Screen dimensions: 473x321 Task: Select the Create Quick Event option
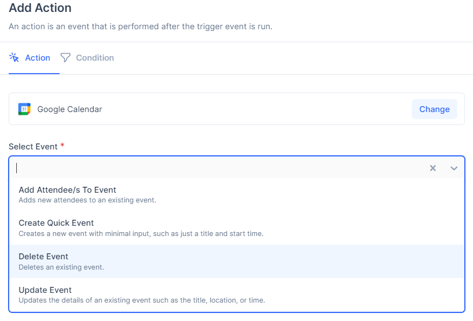coord(237,228)
